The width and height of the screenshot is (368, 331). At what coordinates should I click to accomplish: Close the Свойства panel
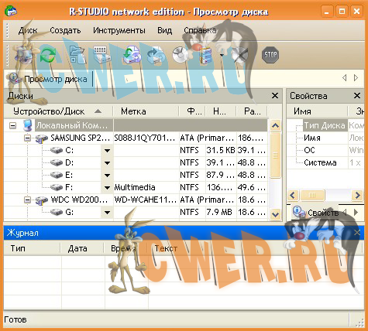pos(357,96)
